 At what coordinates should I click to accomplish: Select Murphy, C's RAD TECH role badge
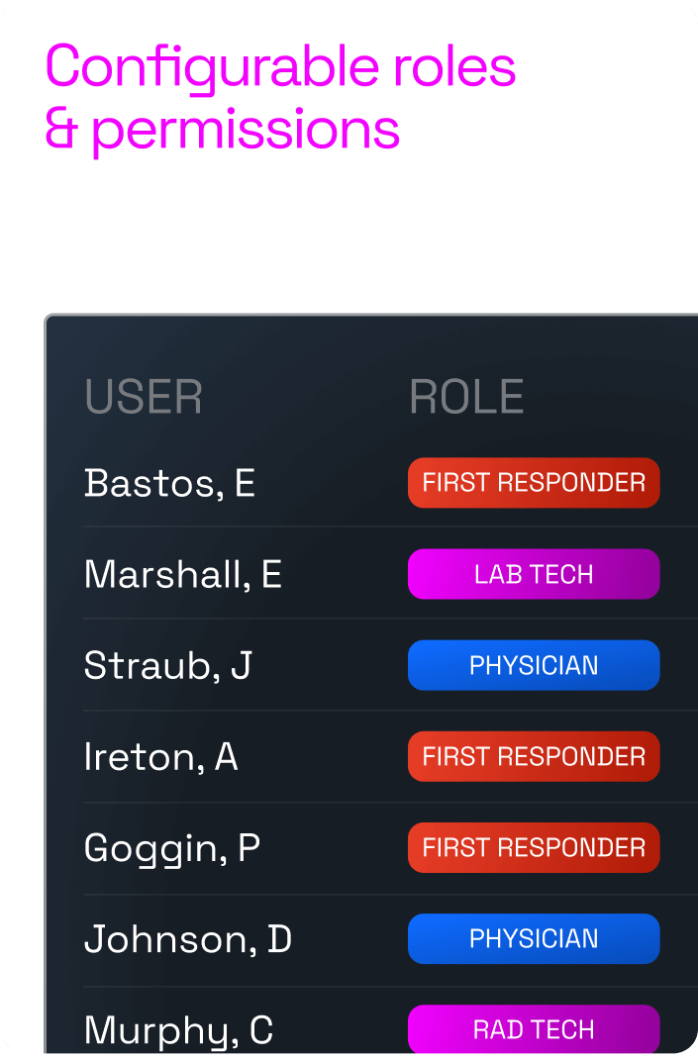pos(534,1029)
